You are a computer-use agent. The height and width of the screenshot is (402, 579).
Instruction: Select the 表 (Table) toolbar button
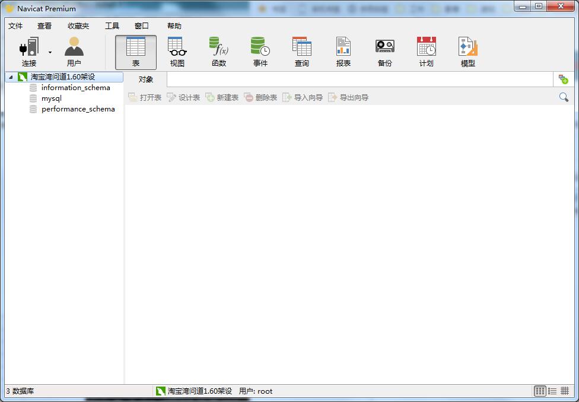[x=136, y=52]
